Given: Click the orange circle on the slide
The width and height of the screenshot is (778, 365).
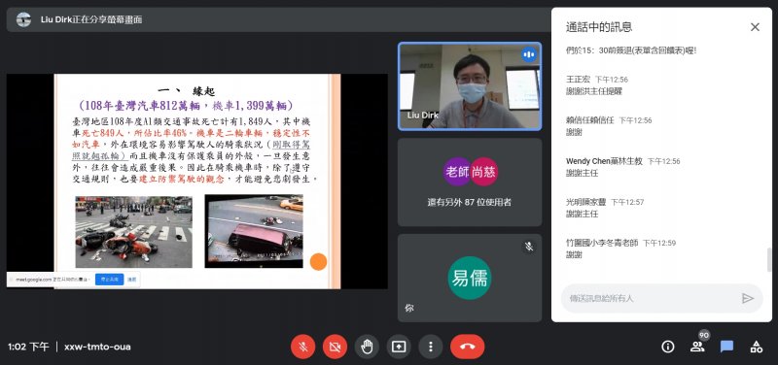Looking at the screenshot, I should coord(318,261).
